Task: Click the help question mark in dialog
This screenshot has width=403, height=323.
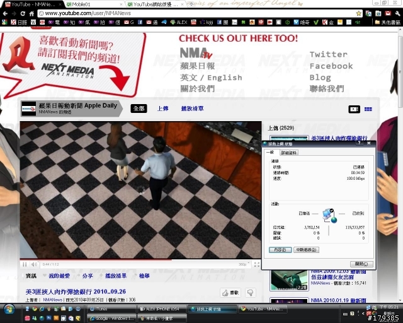Action: click(360, 143)
